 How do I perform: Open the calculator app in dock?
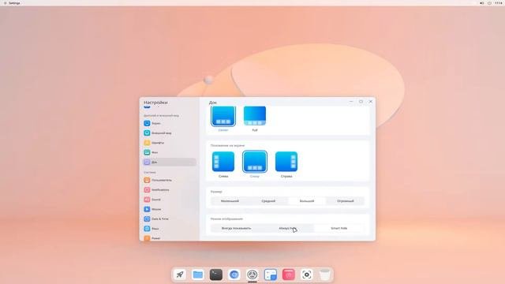tap(270, 275)
